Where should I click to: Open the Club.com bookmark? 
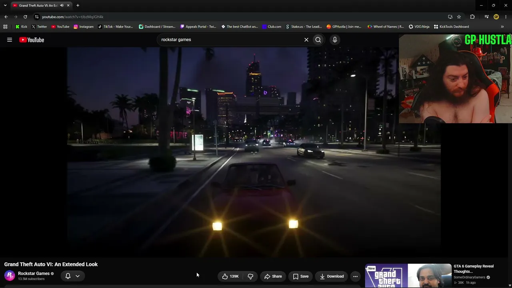pyautogui.click(x=272, y=27)
